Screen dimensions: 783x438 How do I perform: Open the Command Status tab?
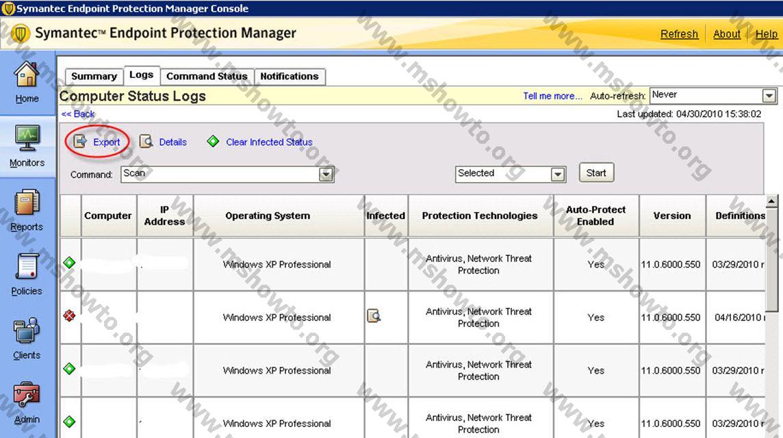click(207, 77)
